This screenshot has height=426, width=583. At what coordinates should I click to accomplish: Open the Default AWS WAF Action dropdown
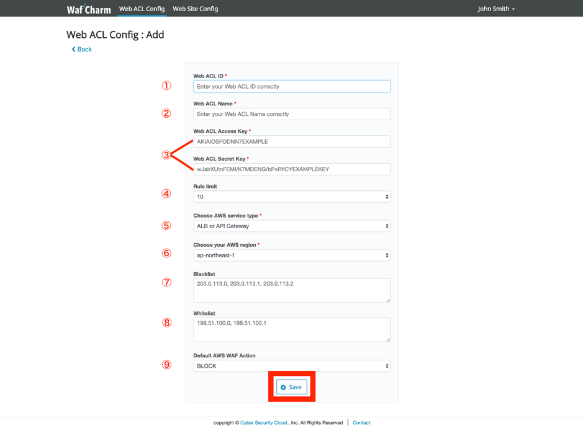pyautogui.click(x=291, y=366)
